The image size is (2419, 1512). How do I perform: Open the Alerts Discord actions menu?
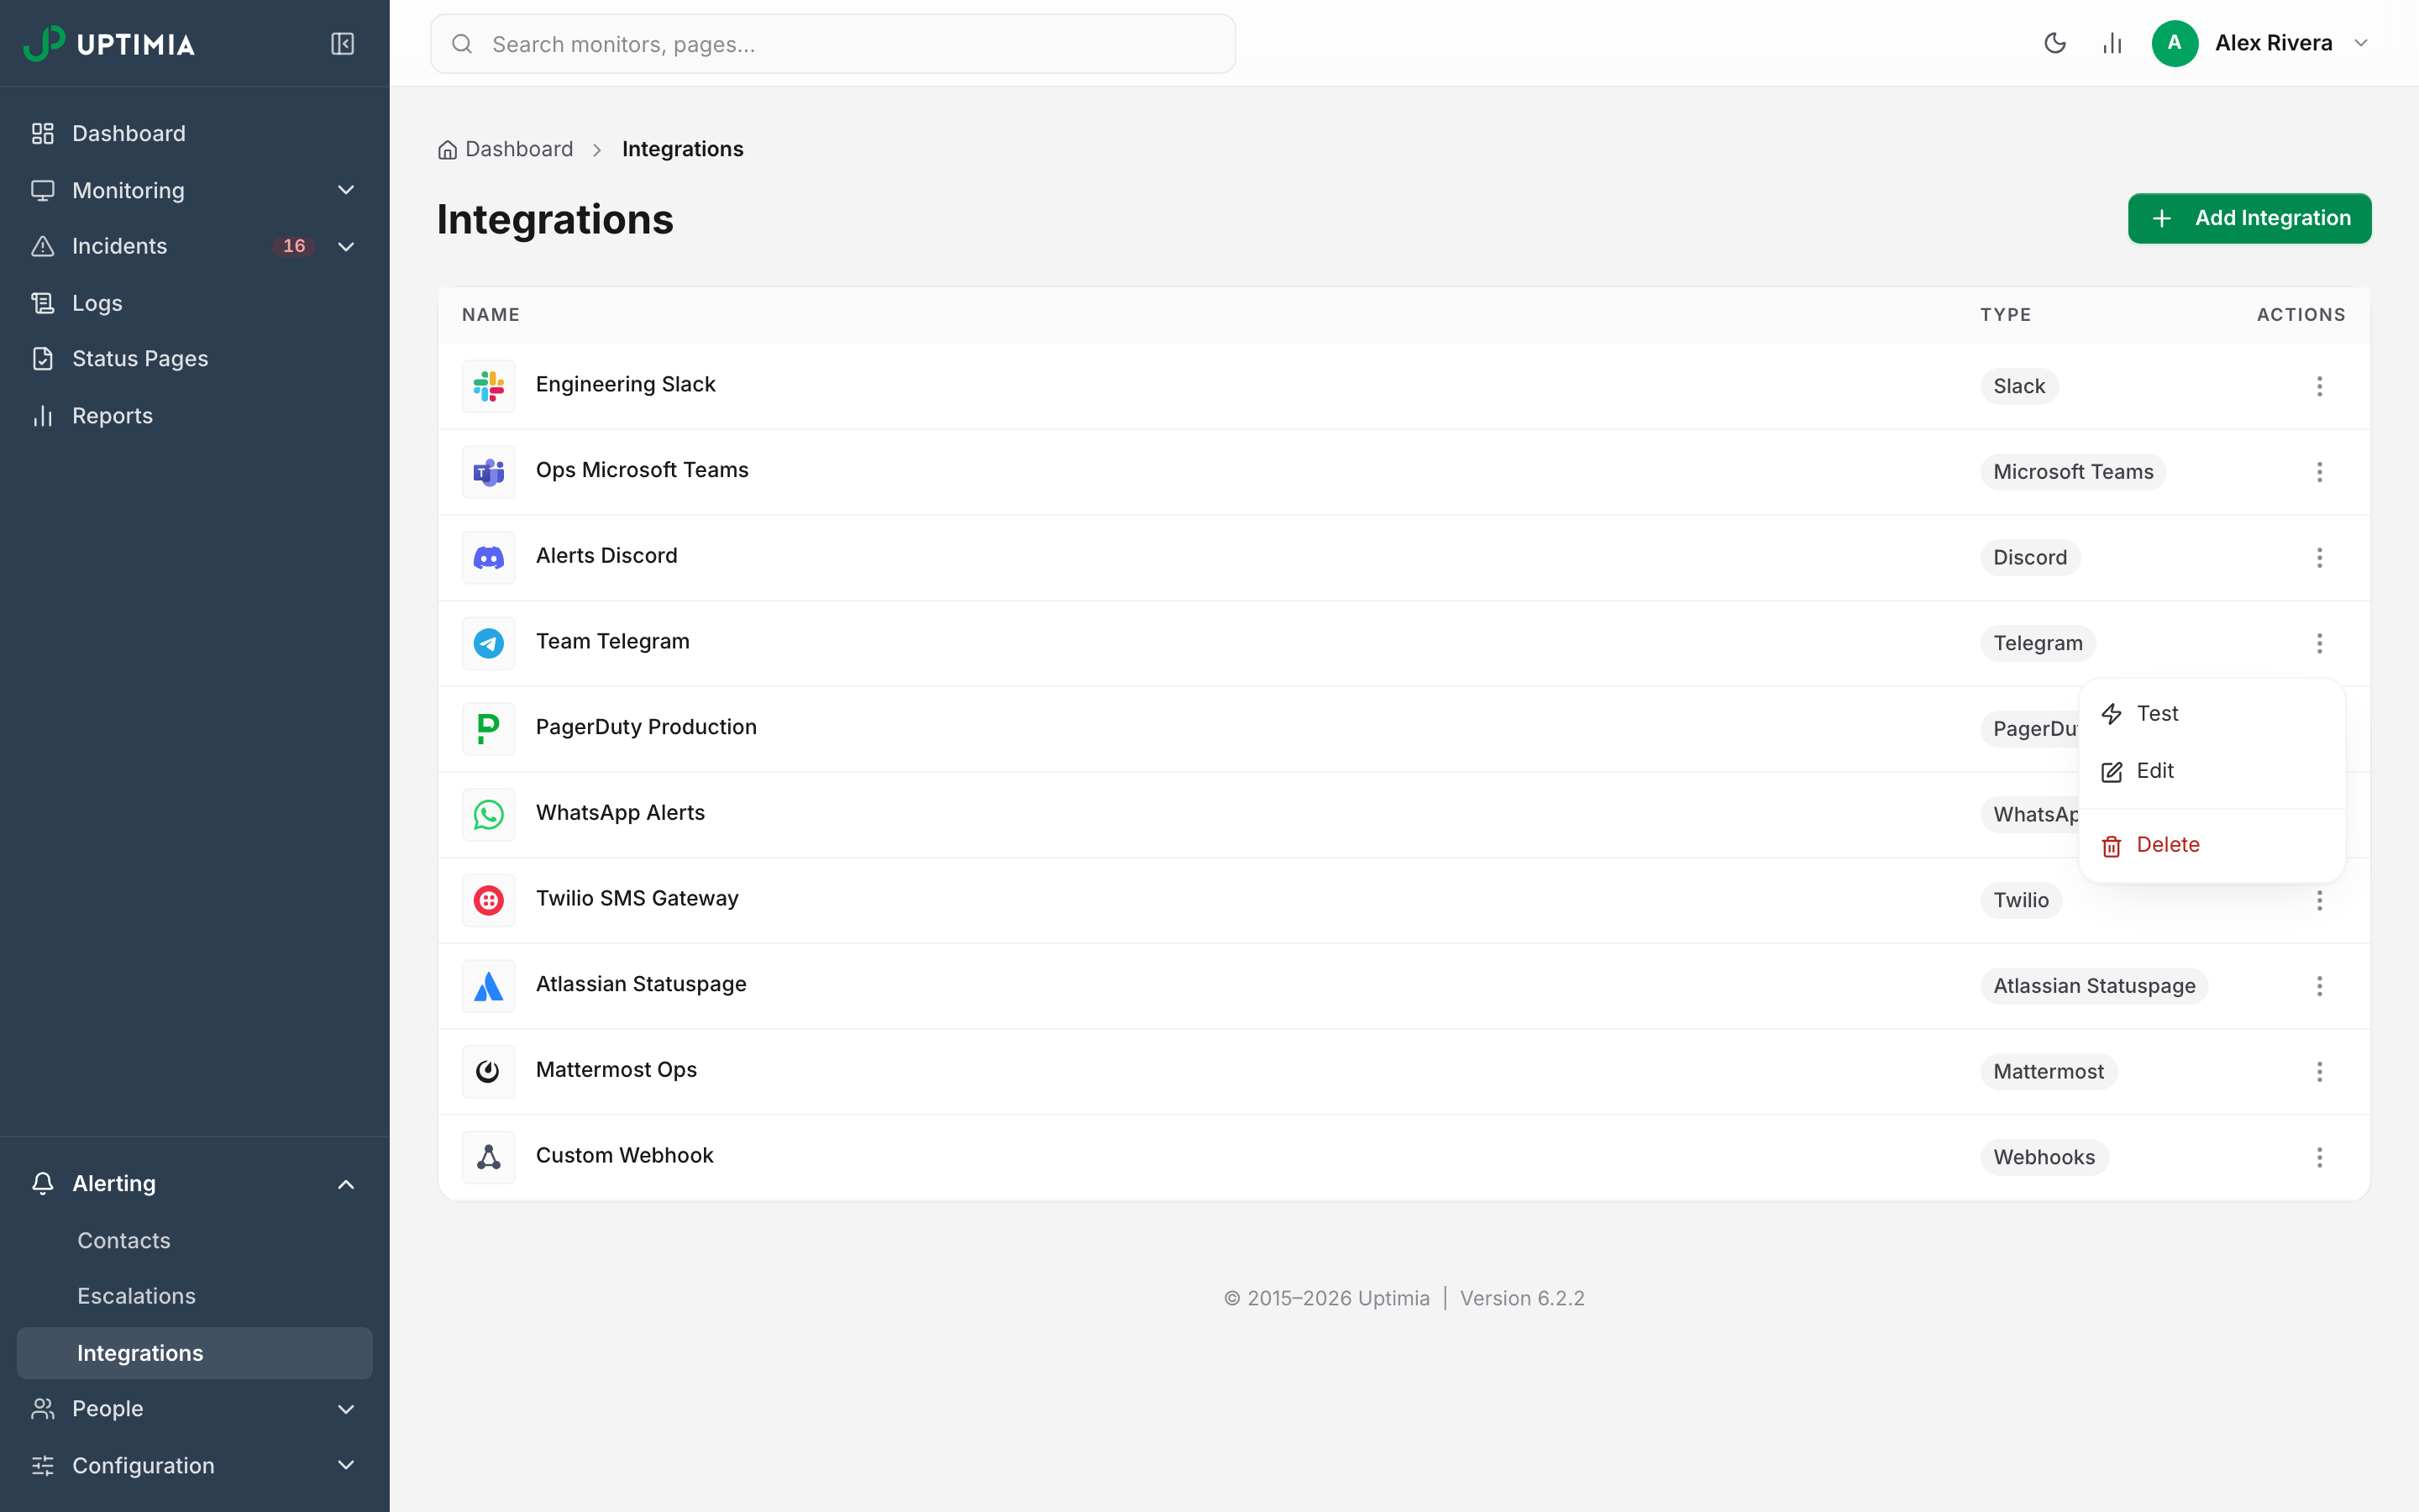(2319, 558)
